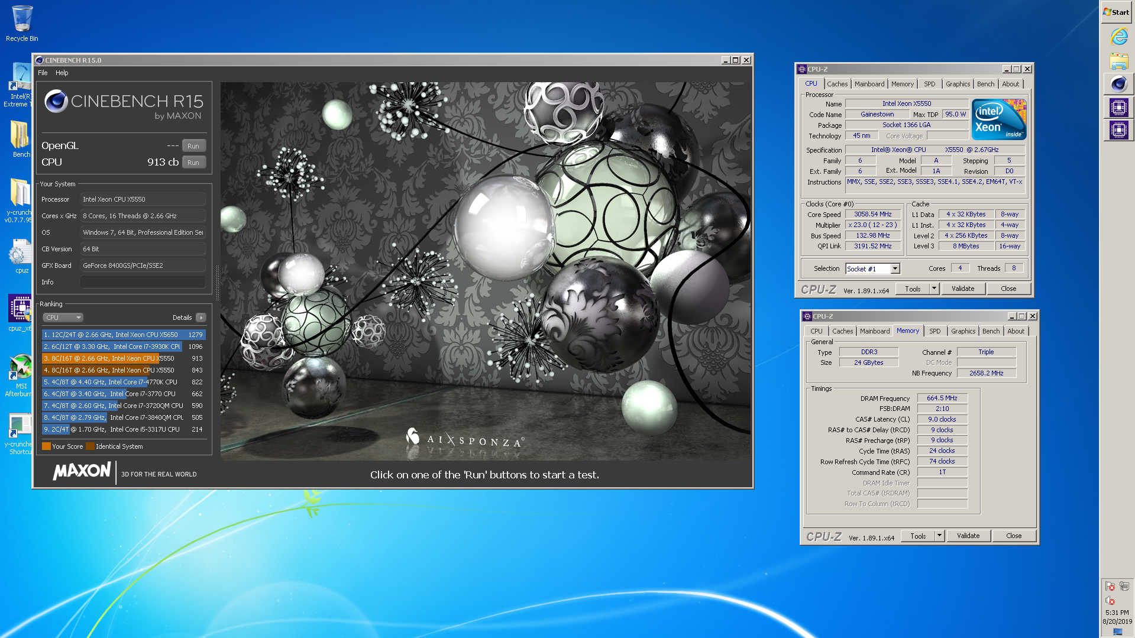Viewport: 1135px width, 638px height.
Task: Click the muted volume tray icon
Action: point(1110,600)
